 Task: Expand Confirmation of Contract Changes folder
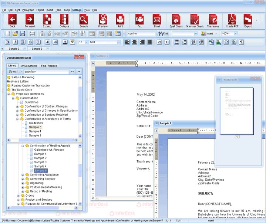(x=17, y=106)
